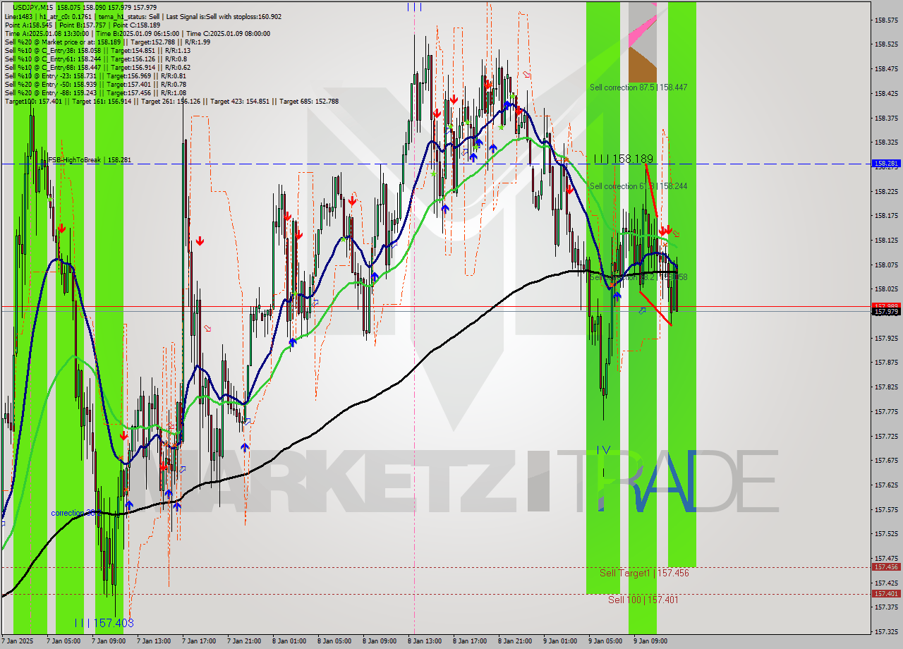The width and height of the screenshot is (903, 649).
Task: Click the 'Sell %10 @ C_Entry38: 158.058' line
Action: (x=97, y=50)
